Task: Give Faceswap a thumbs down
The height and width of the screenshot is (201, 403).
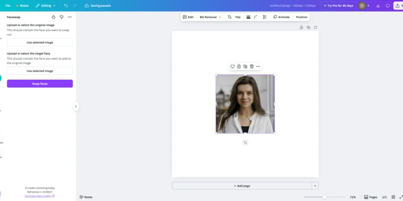Action: 61,17
